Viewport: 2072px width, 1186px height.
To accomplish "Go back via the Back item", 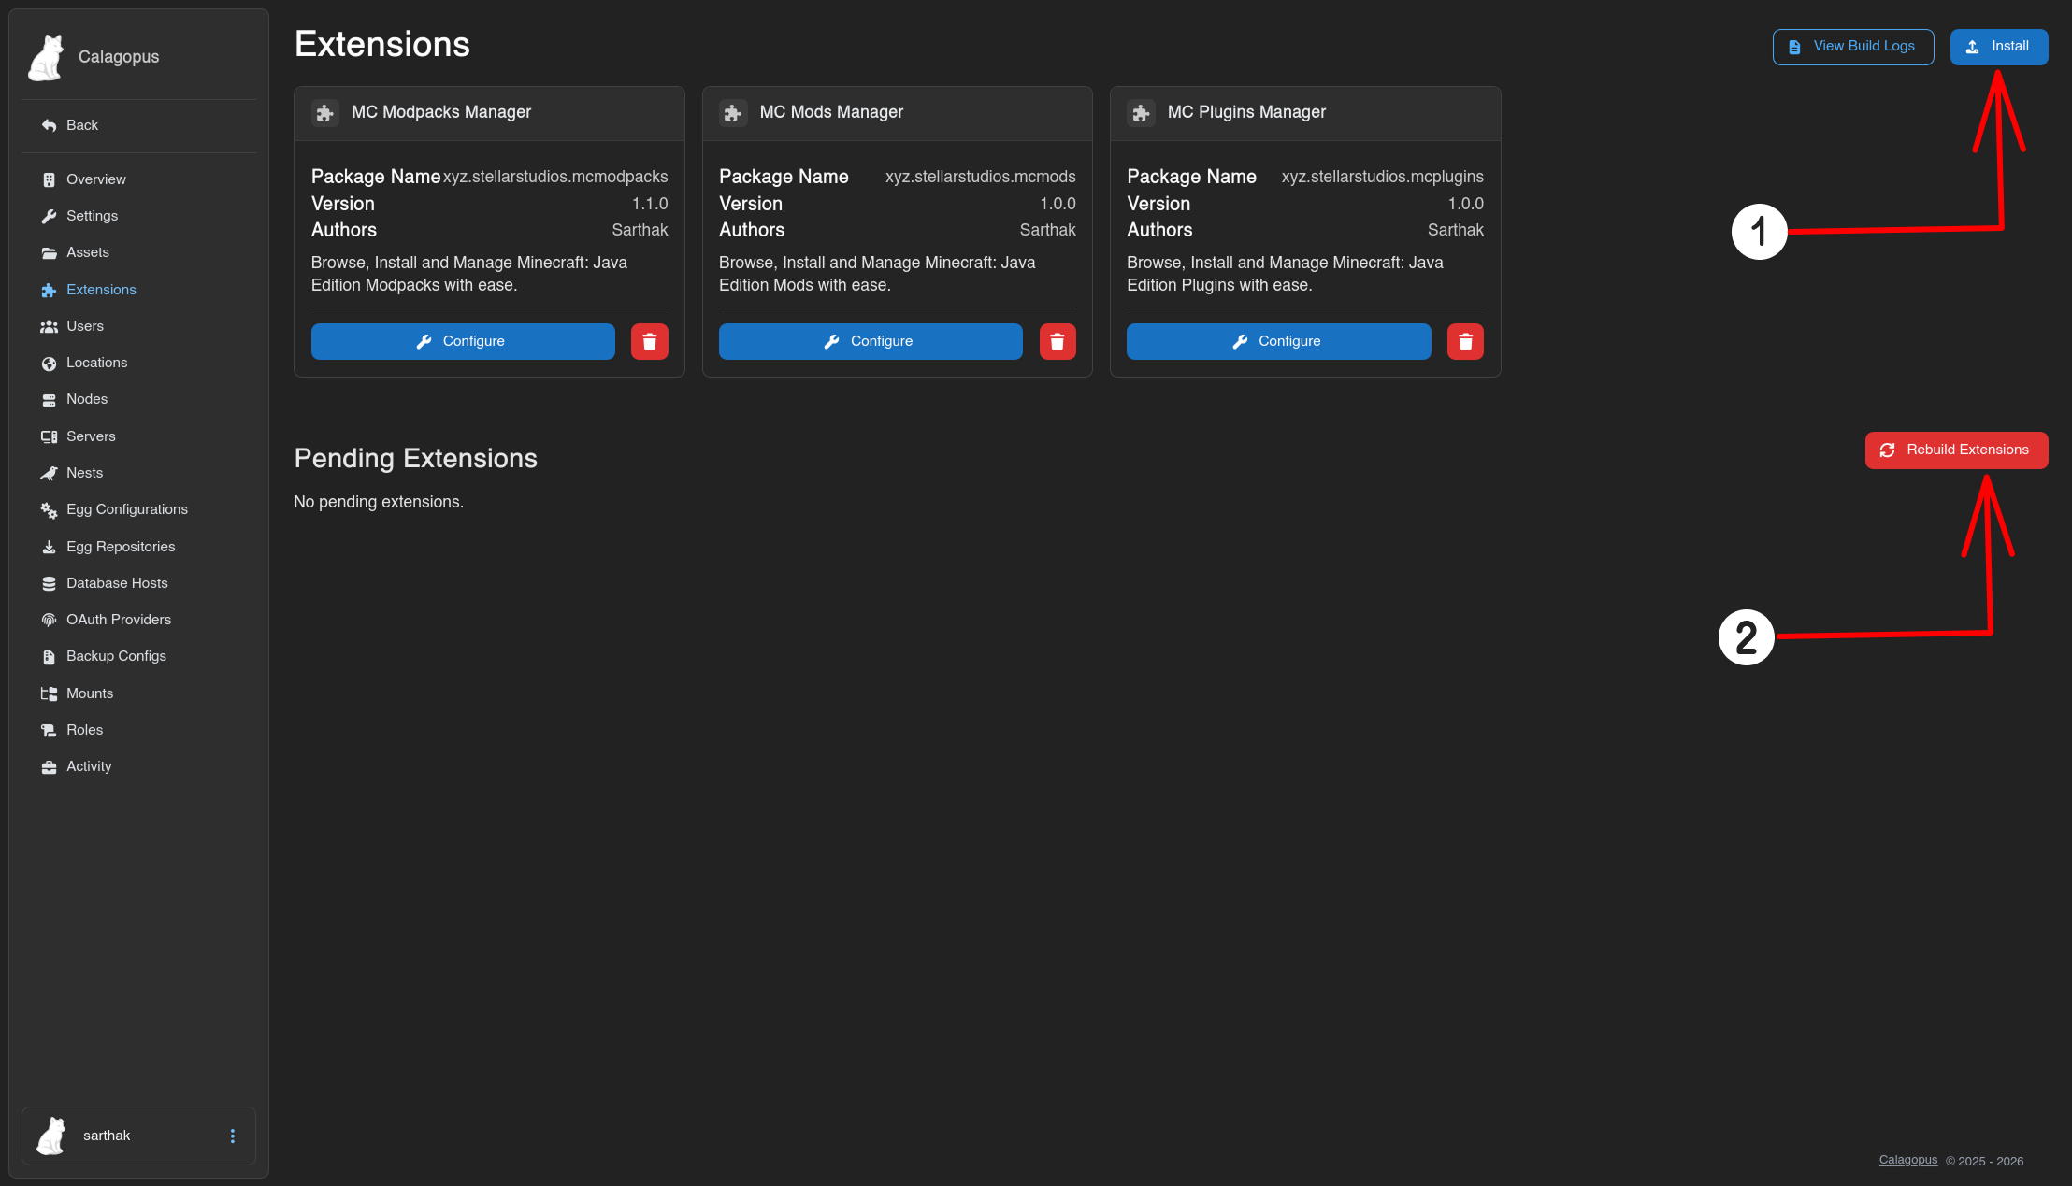I will point(81,125).
